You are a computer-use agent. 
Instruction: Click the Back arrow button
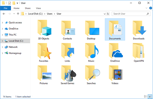[4, 14]
